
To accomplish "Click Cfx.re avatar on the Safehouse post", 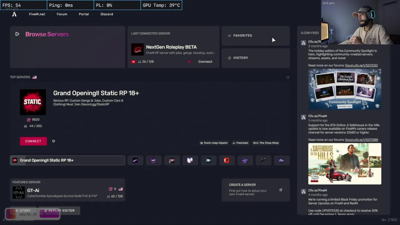I will [303, 117].
